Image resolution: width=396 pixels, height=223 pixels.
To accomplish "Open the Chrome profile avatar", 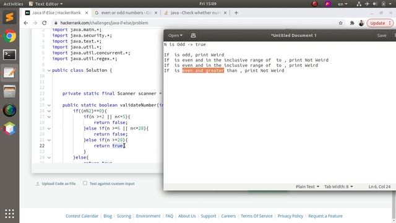I will (x=361, y=23).
